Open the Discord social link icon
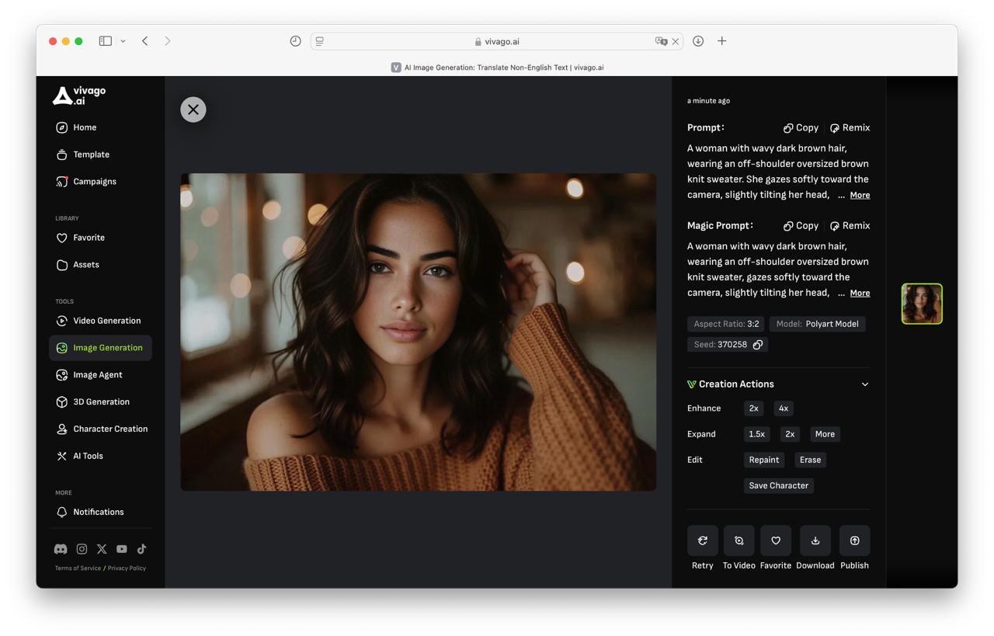Viewport: 994px width, 636px height. tap(61, 549)
